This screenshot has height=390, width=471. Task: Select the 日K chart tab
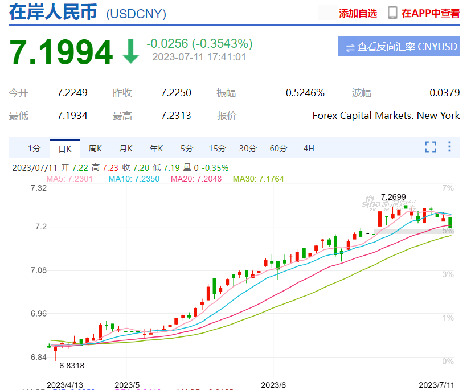coord(65,149)
